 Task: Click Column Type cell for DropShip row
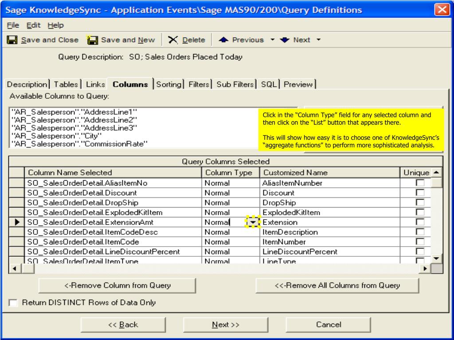click(x=231, y=202)
